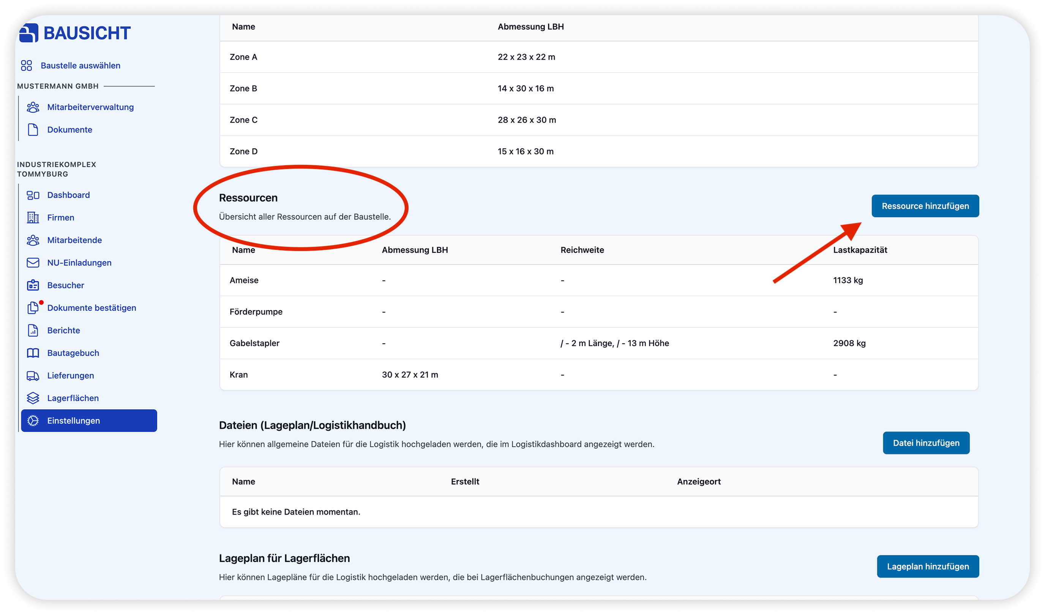1045x615 pixels.
Task: Click the 15 x 16 x 30 m dimension
Action: pyautogui.click(x=526, y=151)
